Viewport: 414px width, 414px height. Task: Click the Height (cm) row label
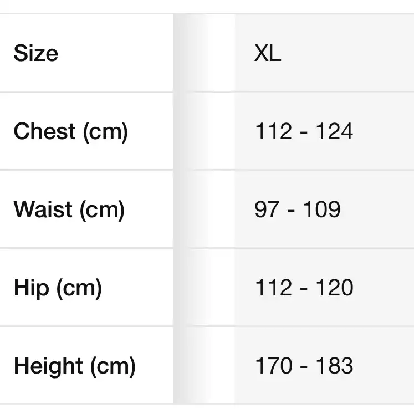pyautogui.click(x=74, y=366)
